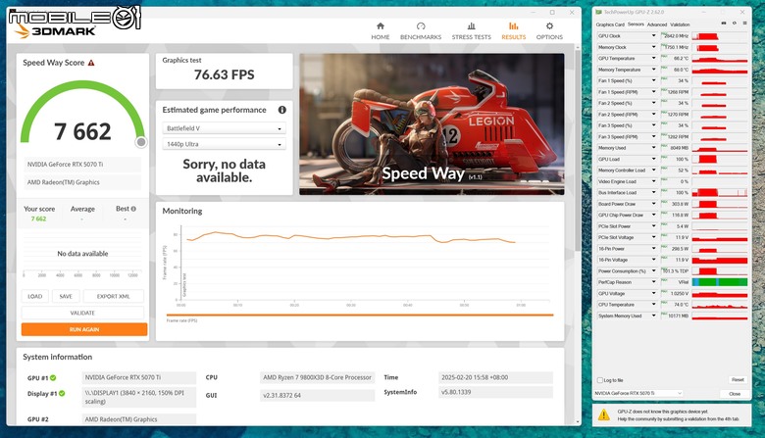Click the PerfCap Reason colored bar

pyautogui.click(x=720, y=282)
